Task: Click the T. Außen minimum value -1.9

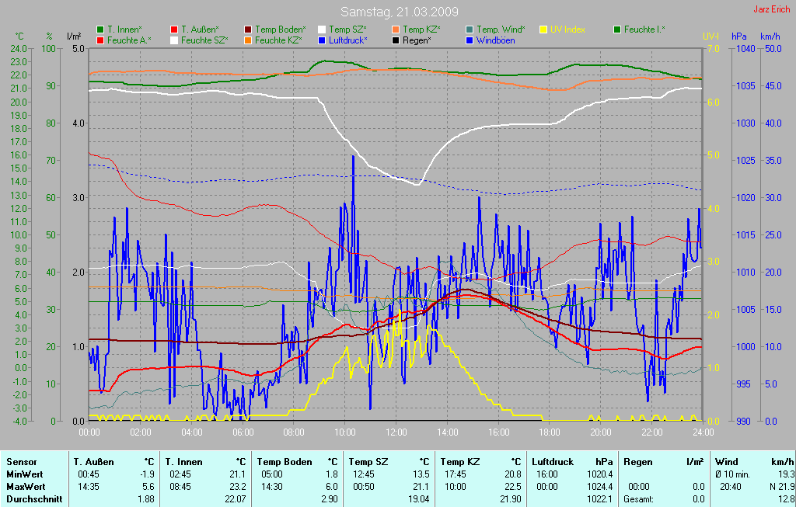Action: [147, 474]
